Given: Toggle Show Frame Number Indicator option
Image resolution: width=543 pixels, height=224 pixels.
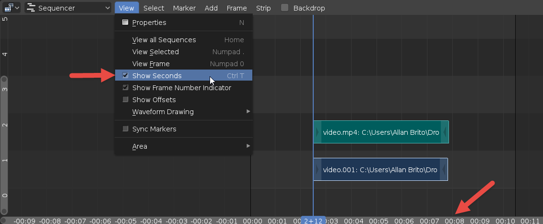Looking at the screenshot, I should coord(125,88).
